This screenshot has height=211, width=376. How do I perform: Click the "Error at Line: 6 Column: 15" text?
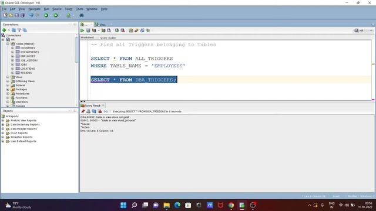(97, 131)
